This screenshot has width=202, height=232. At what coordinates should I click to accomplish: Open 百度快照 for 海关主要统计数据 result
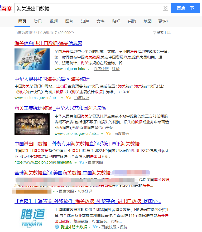pyautogui.click(x=122, y=134)
